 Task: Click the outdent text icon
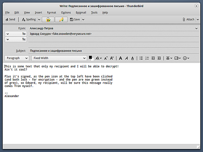(153, 58)
